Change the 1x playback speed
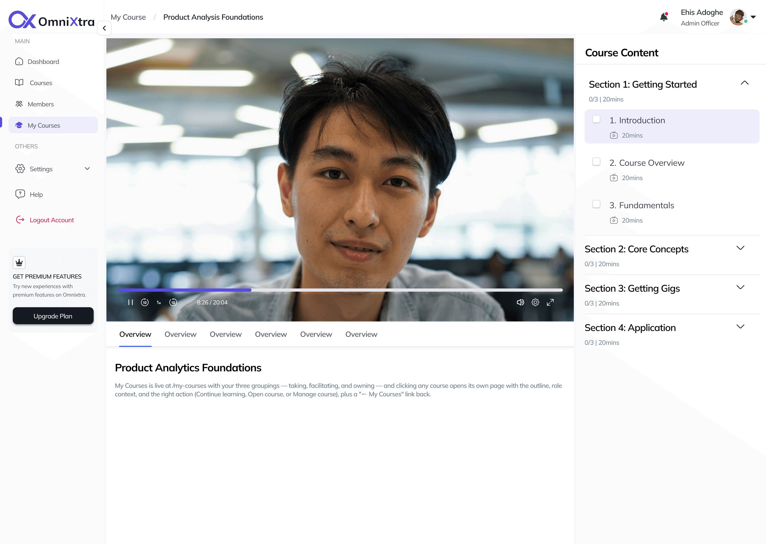The width and height of the screenshot is (766, 544). [159, 303]
